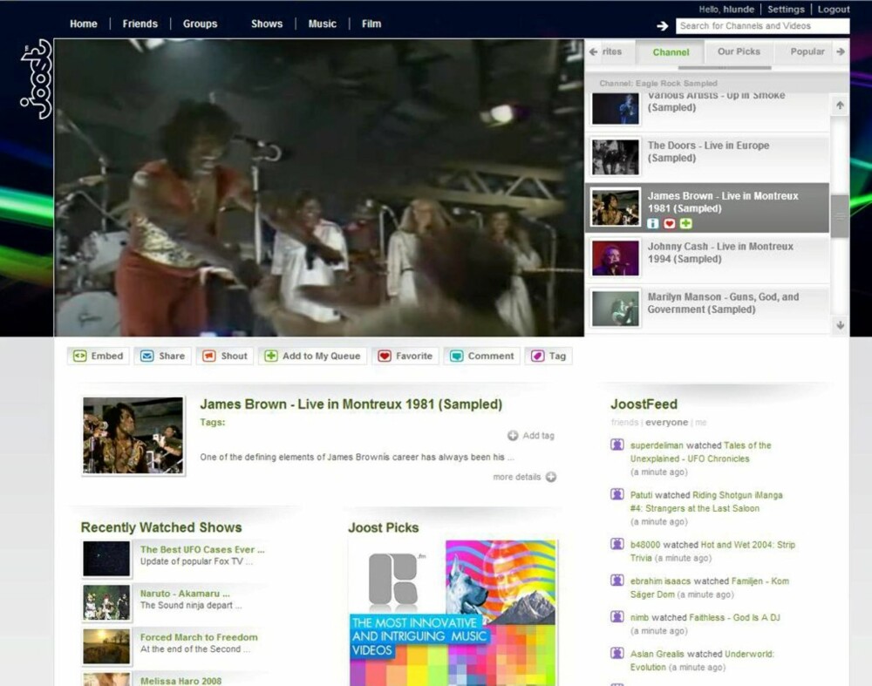Switch to the Channel tab

click(x=671, y=52)
